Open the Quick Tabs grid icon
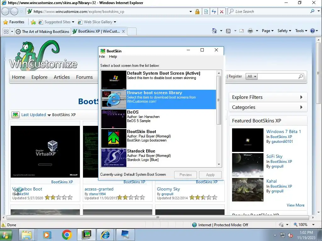The image size is (322, 241). [x=6, y=31]
